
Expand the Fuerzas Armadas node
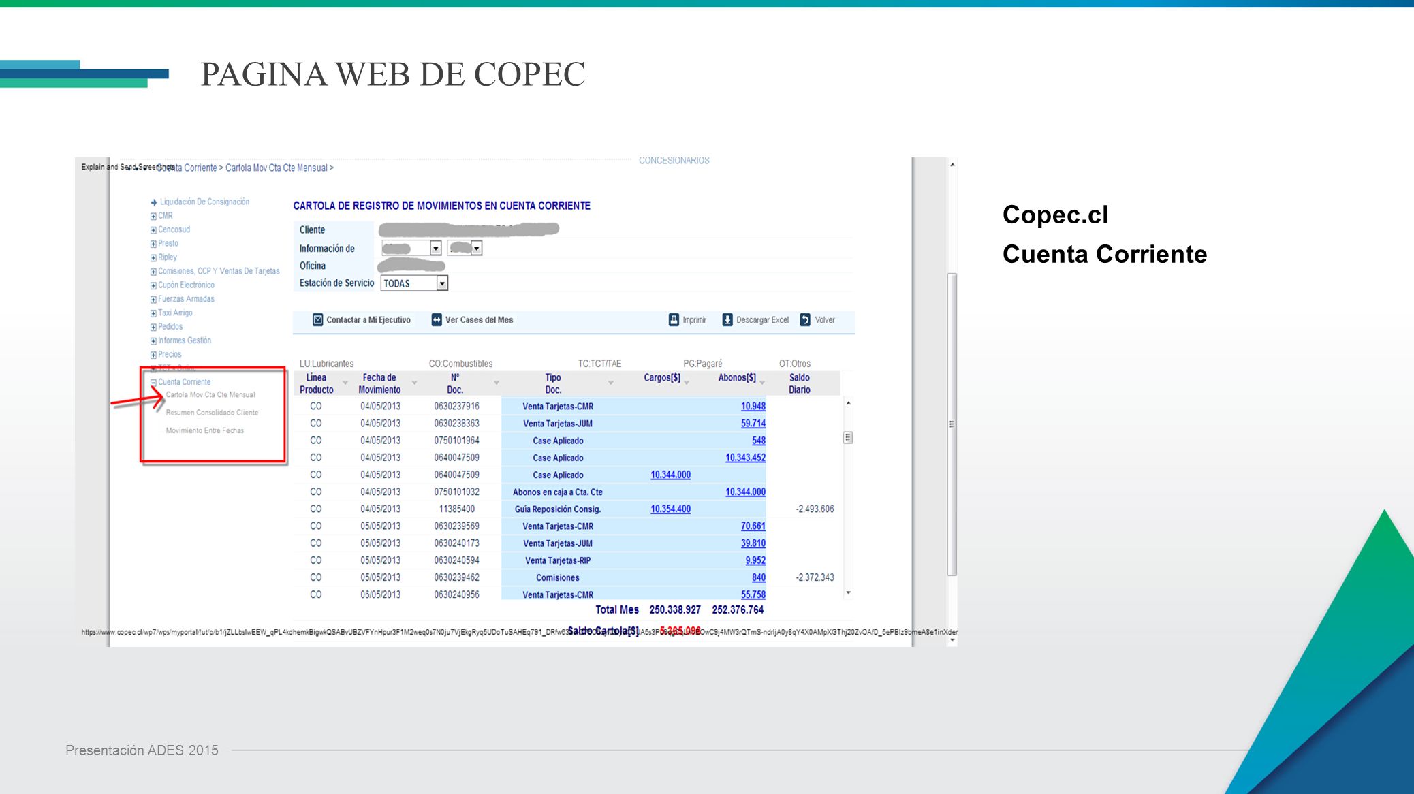(153, 300)
